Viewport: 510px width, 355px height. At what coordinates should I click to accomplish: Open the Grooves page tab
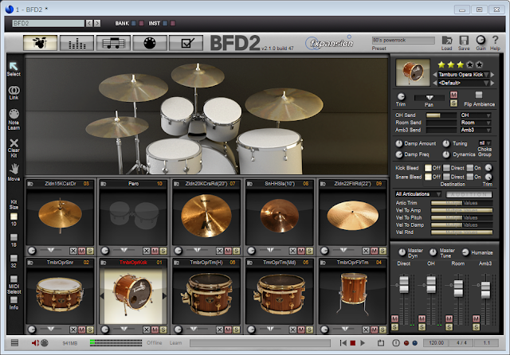point(113,42)
